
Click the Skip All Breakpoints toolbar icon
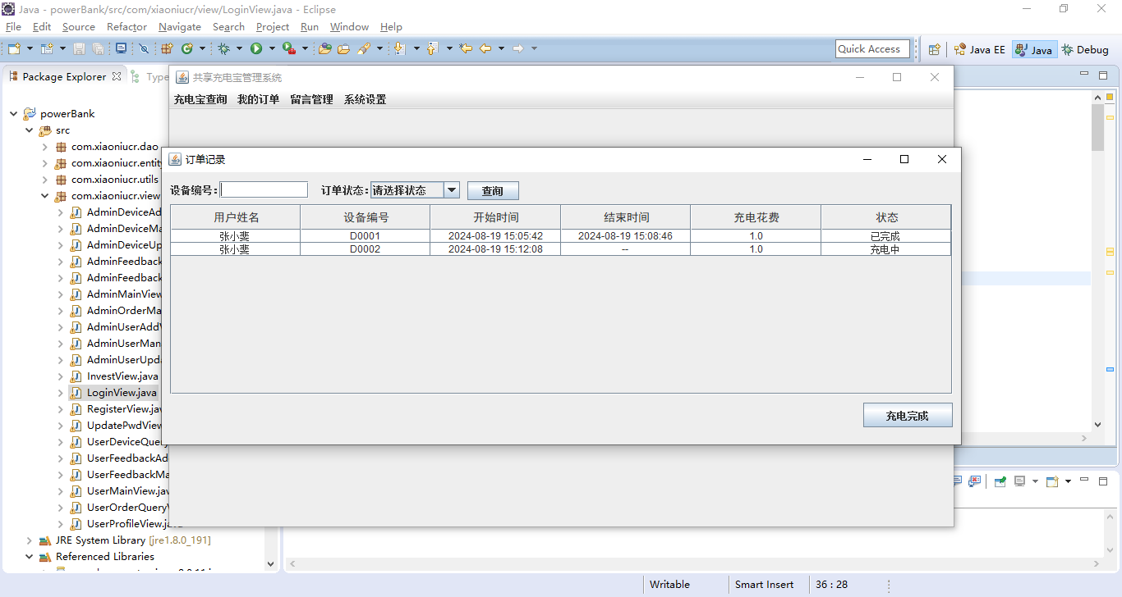(x=144, y=48)
